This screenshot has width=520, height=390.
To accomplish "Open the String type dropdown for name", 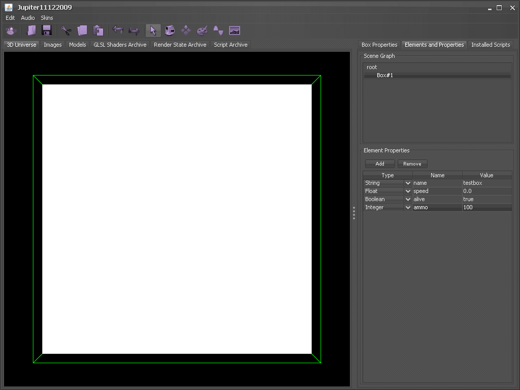I will (x=408, y=183).
